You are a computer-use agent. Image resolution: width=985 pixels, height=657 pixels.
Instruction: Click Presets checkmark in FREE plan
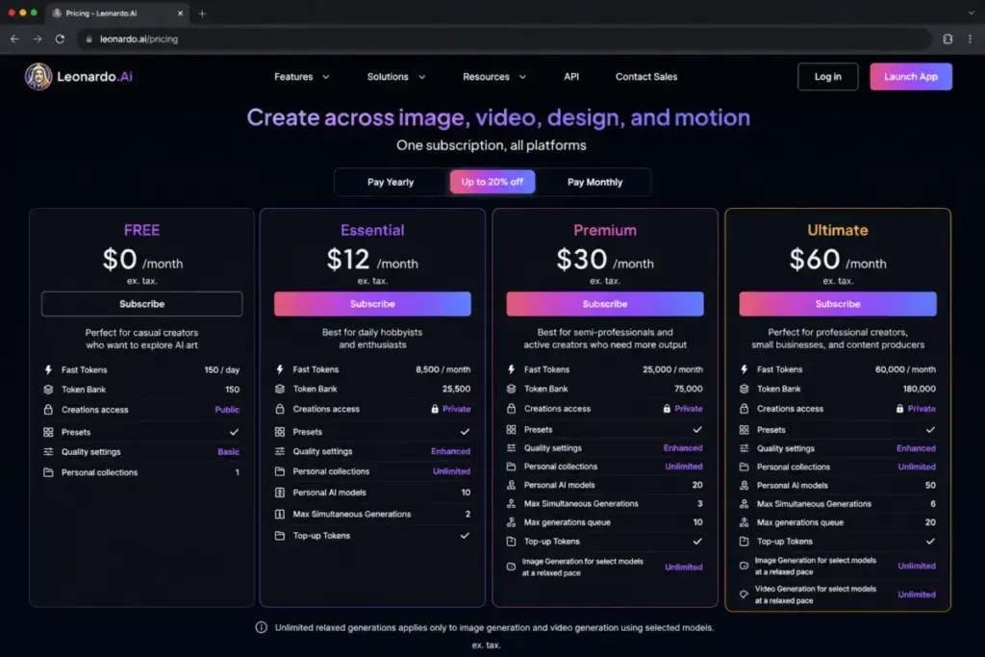(234, 432)
